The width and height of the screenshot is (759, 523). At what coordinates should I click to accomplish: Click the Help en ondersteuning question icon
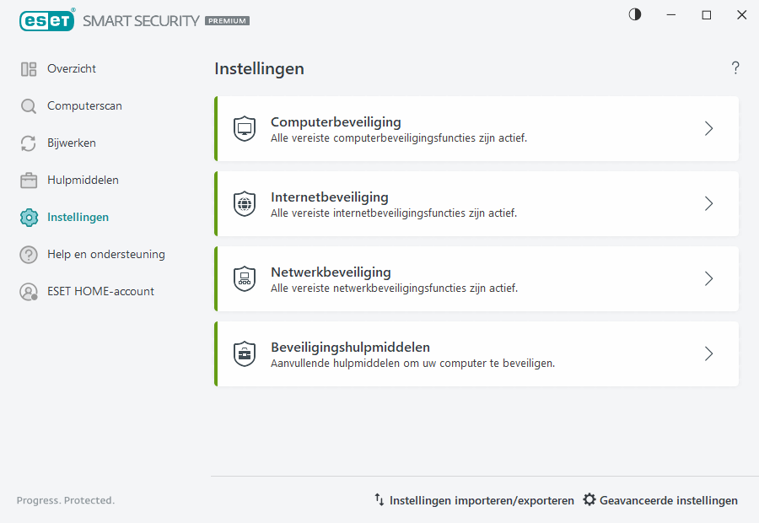(28, 254)
